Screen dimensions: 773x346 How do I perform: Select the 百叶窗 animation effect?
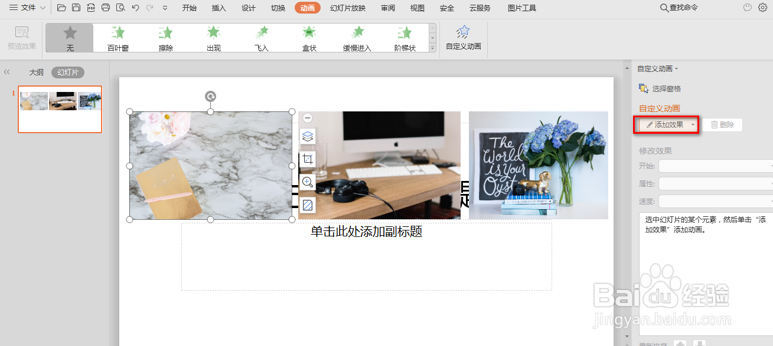pos(118,38)
